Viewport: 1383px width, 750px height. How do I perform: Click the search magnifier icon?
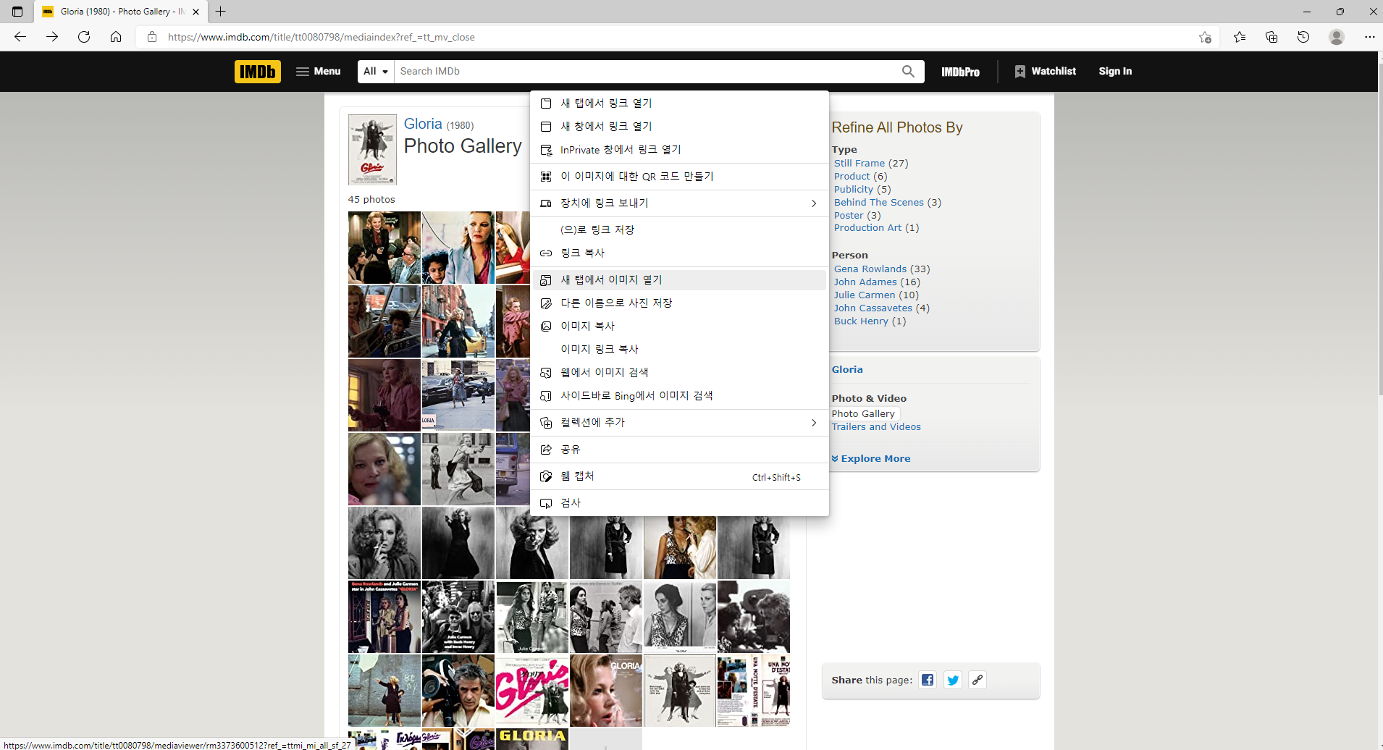[x=908, y=72]
